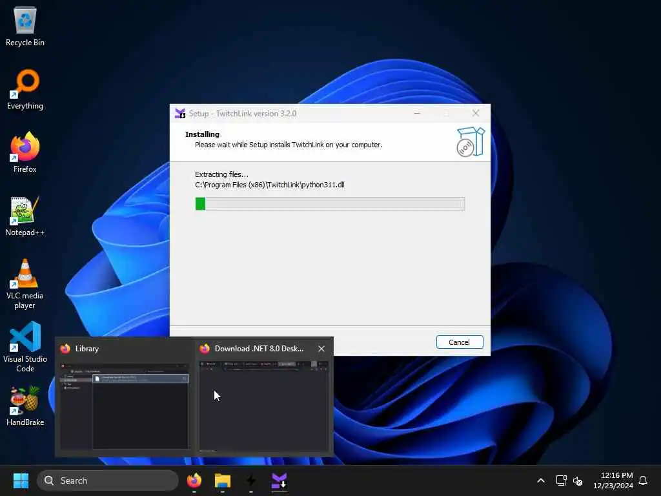Close the Download .NET 8.0 preview

click(x=321, y=348)
